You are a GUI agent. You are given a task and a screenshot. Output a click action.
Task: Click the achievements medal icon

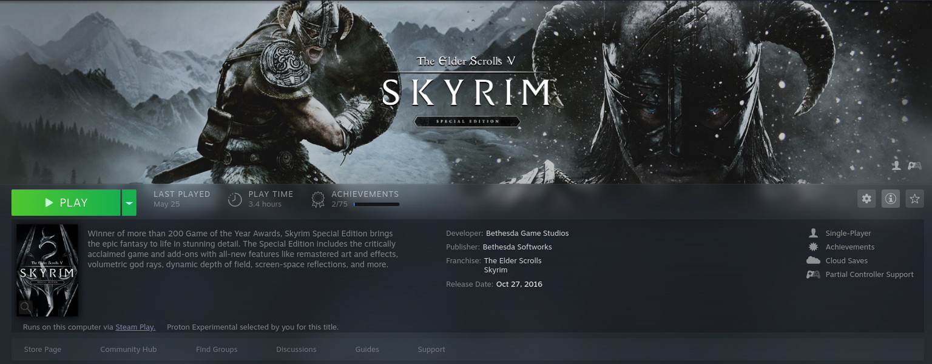point(318,199)
